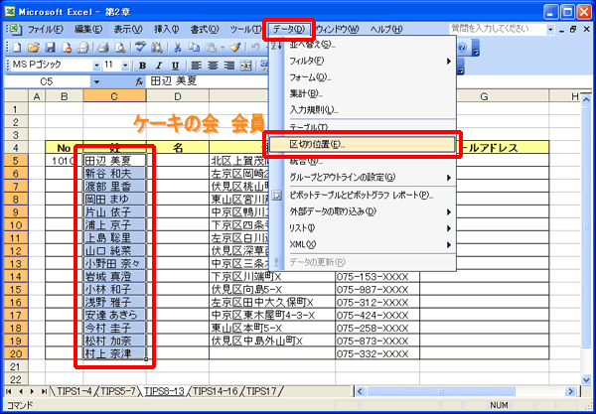Align the text left

196,66
